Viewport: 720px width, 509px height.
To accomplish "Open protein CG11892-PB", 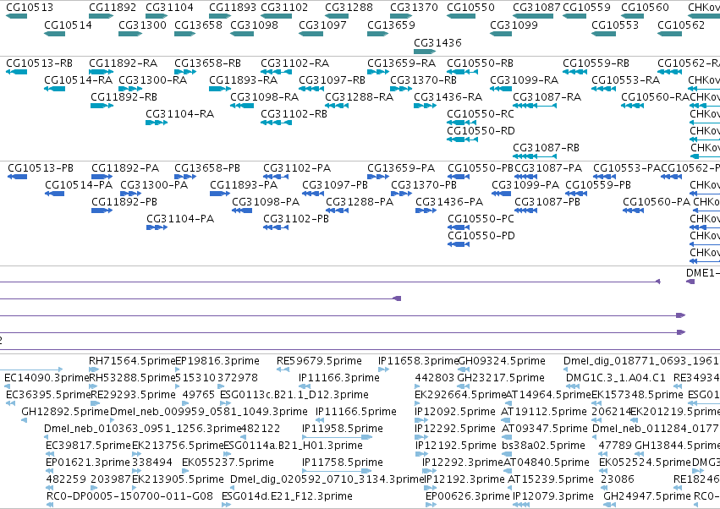I will (x=124, y=202).
